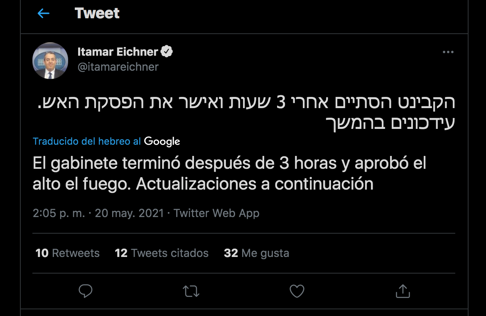This screenshot has height=316, width=486.
Task: Go back using the left arrow
Action: [x=43, y=14]
